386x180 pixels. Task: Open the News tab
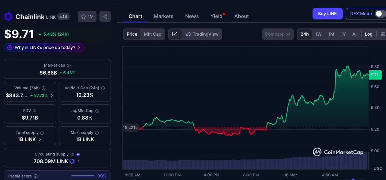192,16
